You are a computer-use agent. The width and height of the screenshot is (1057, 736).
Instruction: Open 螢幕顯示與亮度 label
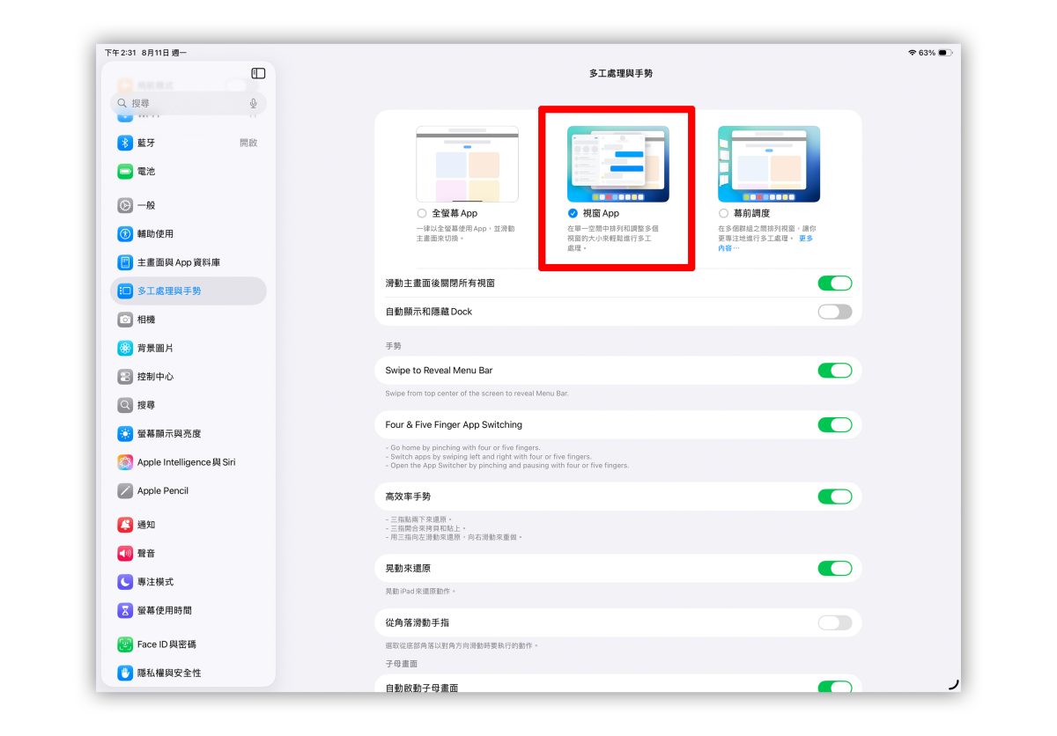[x=169, y=433]
